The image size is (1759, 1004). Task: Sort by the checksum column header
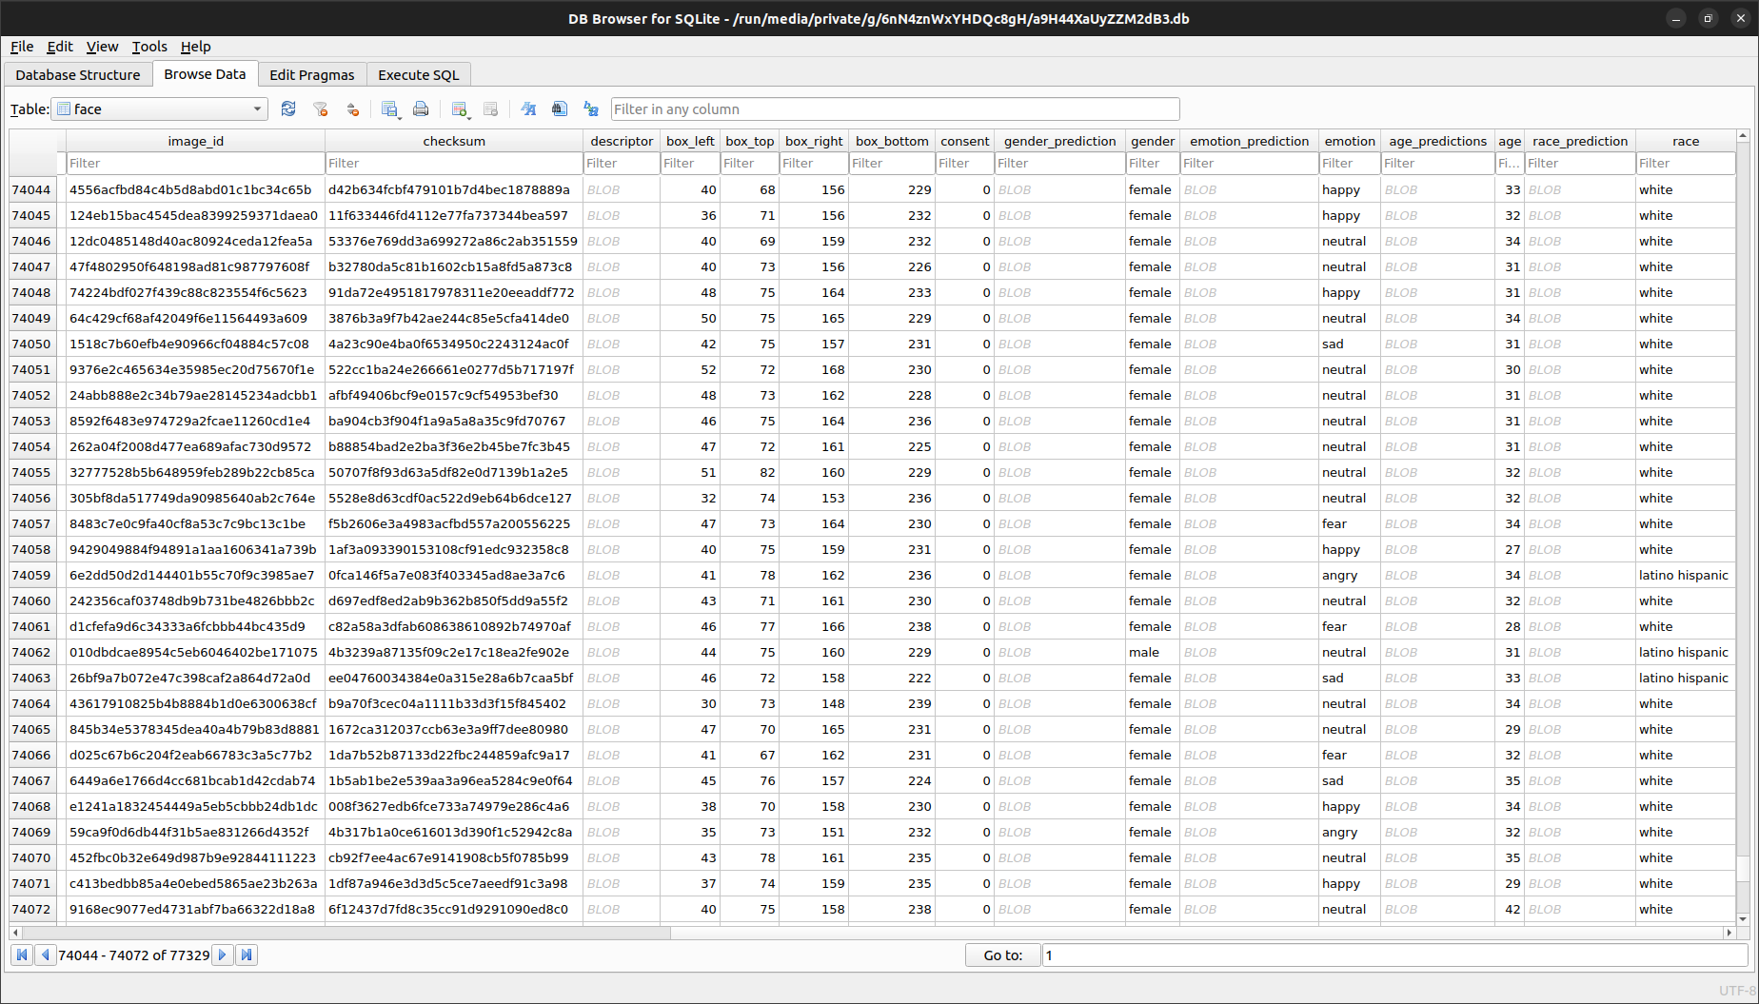coord(454,141)
